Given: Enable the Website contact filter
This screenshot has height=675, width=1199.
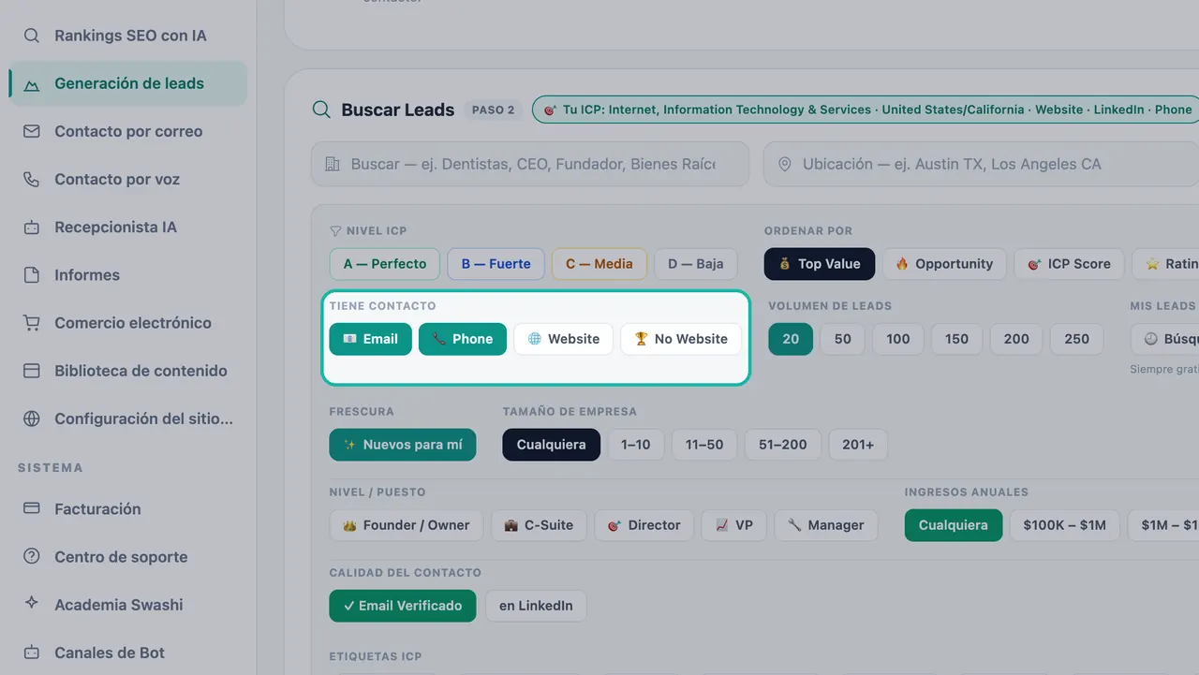Looking at the screenshot, I should pos(564,339).
